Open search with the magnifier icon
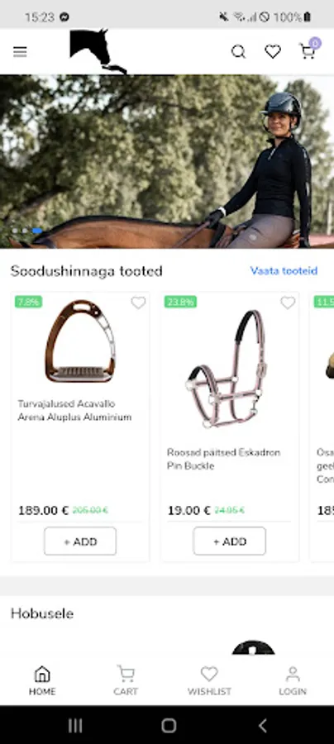Viewport: 334px width, 744px height. (x=239, y=51)
